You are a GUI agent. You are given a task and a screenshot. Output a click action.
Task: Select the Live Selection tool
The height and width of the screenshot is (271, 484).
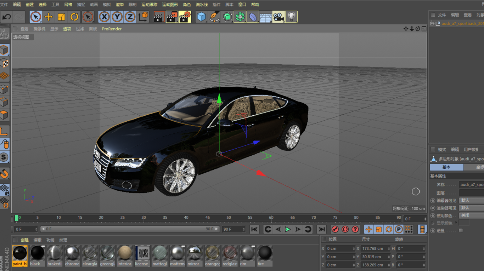[x=36, y=17]
